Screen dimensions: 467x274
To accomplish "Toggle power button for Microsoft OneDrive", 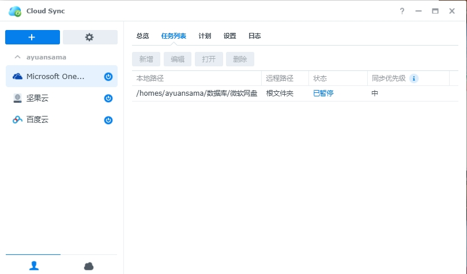I will pos(108,77).
